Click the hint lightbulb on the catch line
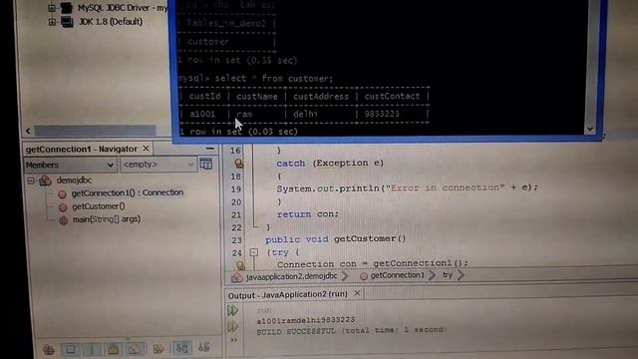This screenshot has height=359, width=638. 239,164
